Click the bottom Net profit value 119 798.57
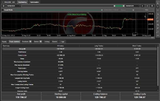The width and height of the screenshot is (160, 101). (x=21, y=98)
